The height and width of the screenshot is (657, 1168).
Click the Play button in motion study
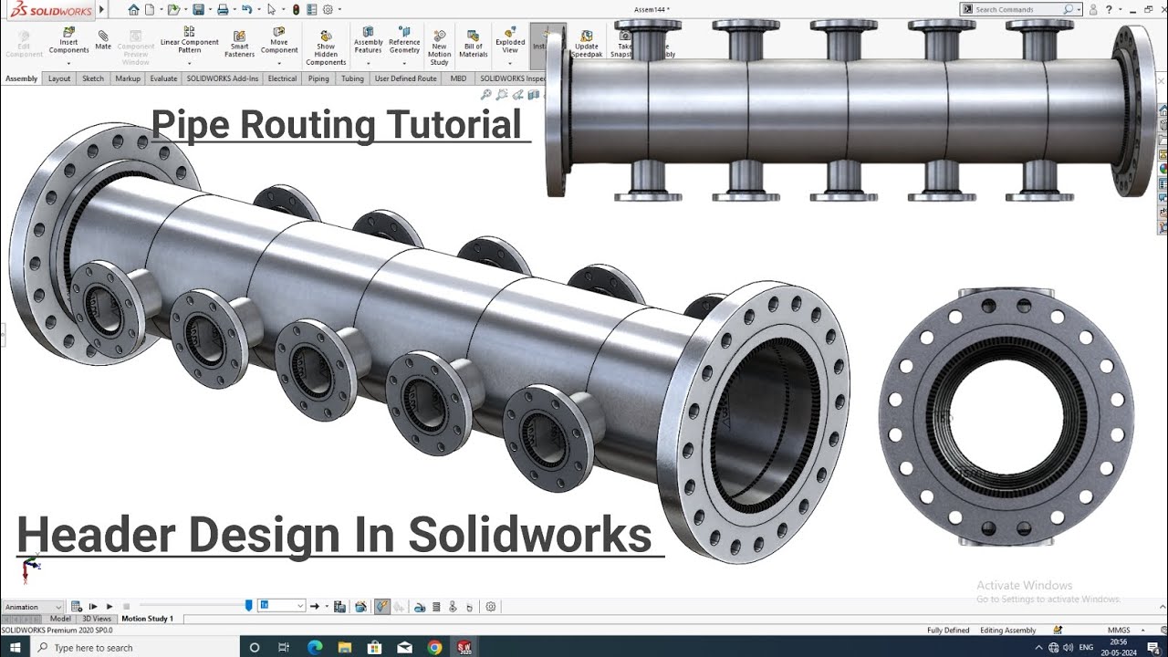coord(109,607)
